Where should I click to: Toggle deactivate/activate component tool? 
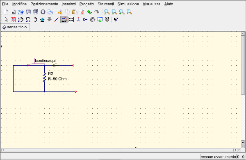pos(14,19)
